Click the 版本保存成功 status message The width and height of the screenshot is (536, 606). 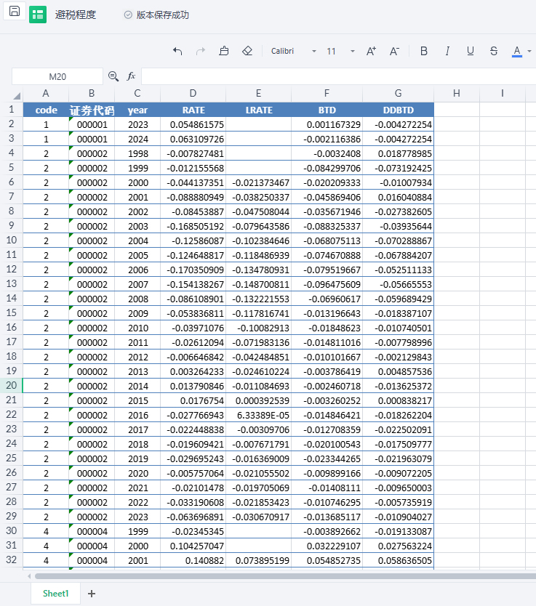(162, 15)
